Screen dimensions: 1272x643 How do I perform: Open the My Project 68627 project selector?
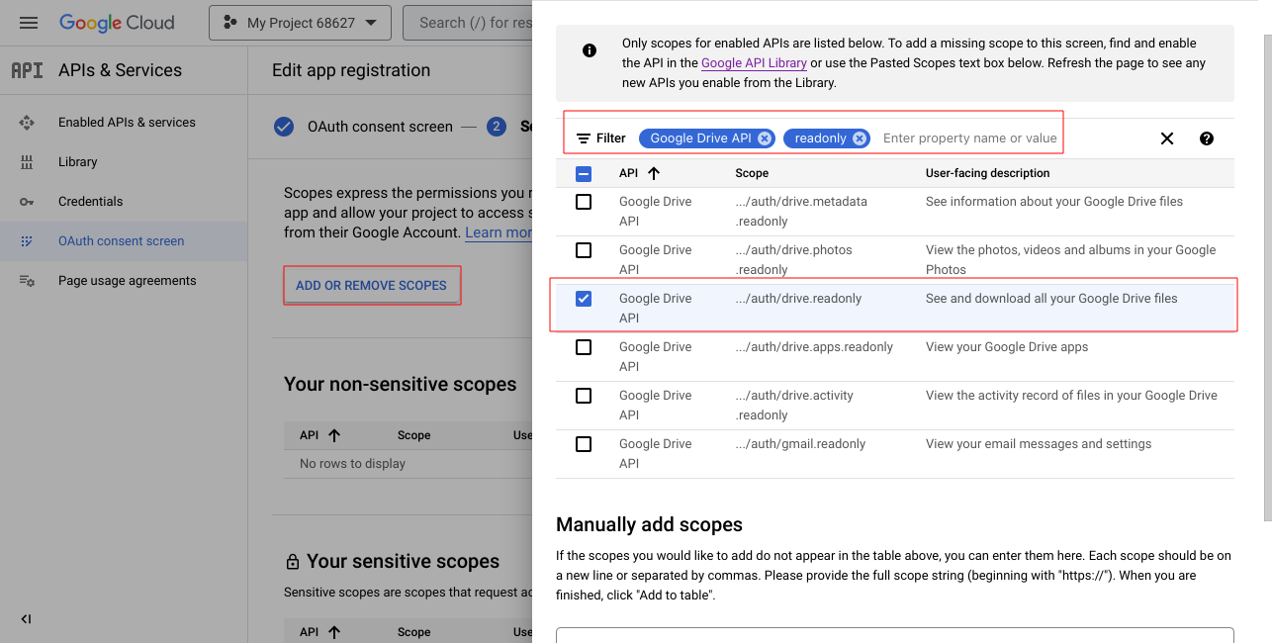(x=300, y=23)
